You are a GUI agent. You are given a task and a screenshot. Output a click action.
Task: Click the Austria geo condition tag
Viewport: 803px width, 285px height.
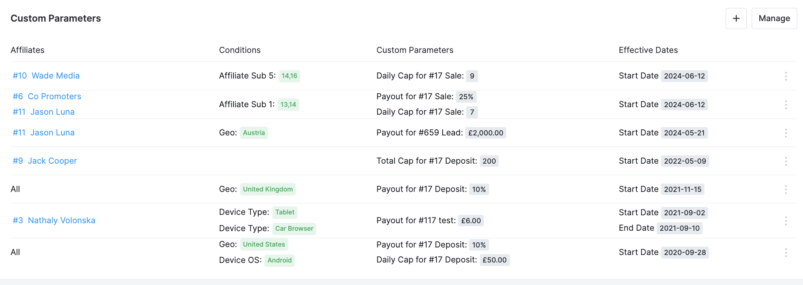click(254, 133)
